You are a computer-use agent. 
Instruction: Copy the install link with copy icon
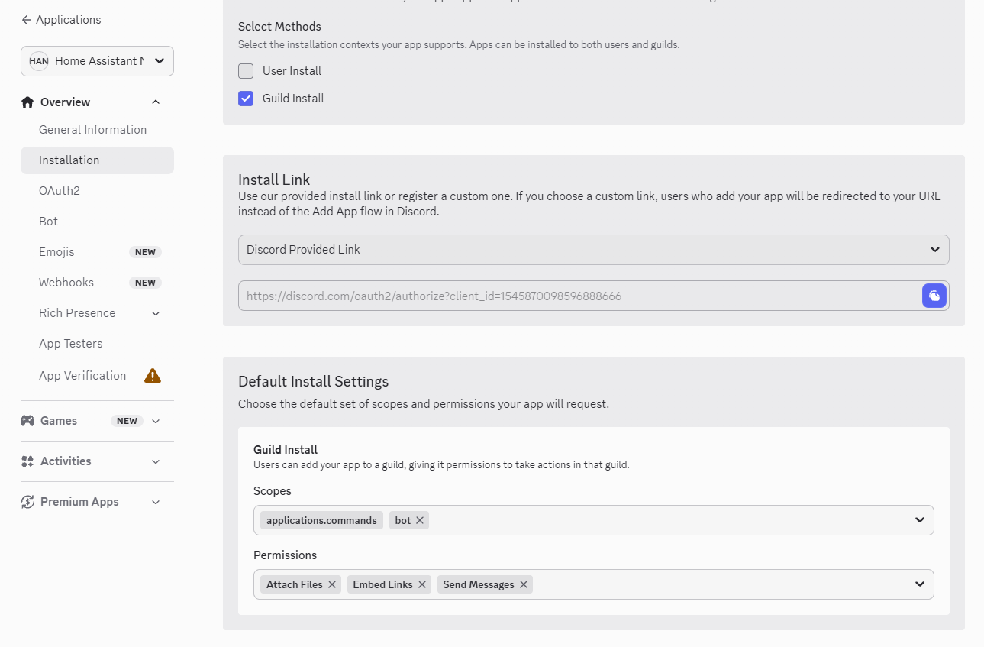pyautogui.click(x=934, y=296)
